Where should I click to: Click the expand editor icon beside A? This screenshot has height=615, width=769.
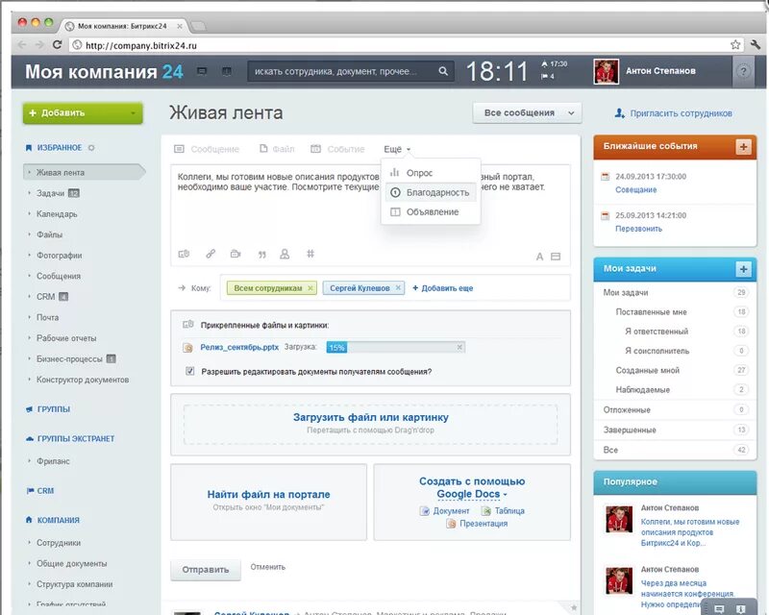(556, 257)
